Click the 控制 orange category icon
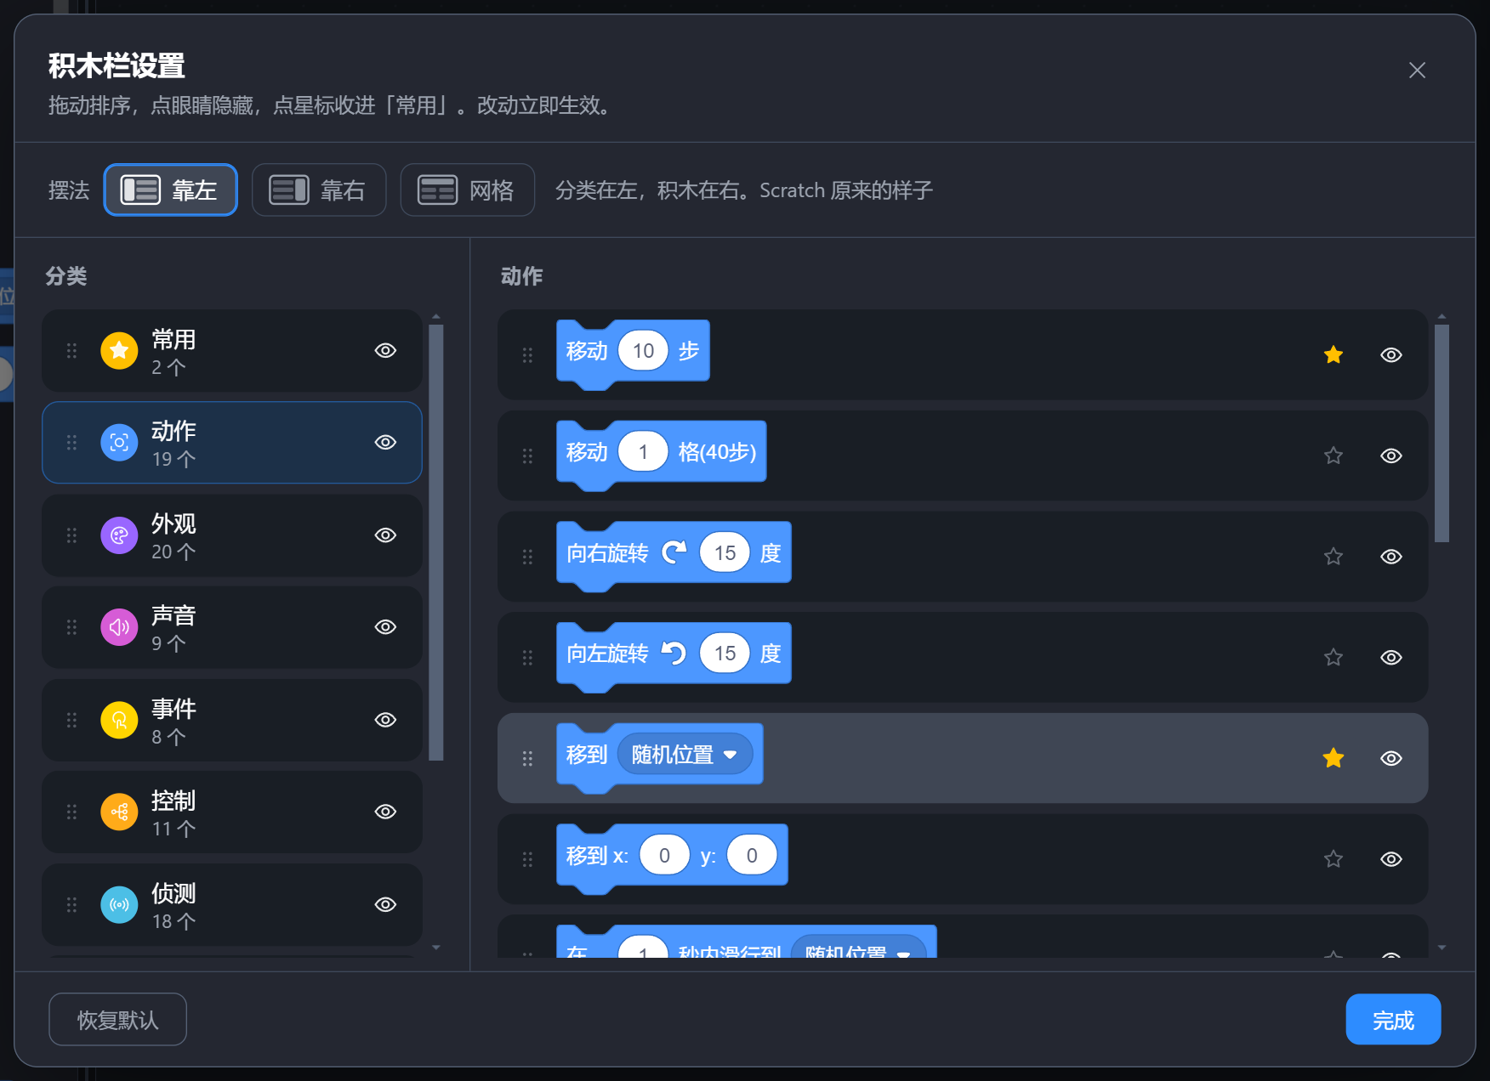 (119, 812)
